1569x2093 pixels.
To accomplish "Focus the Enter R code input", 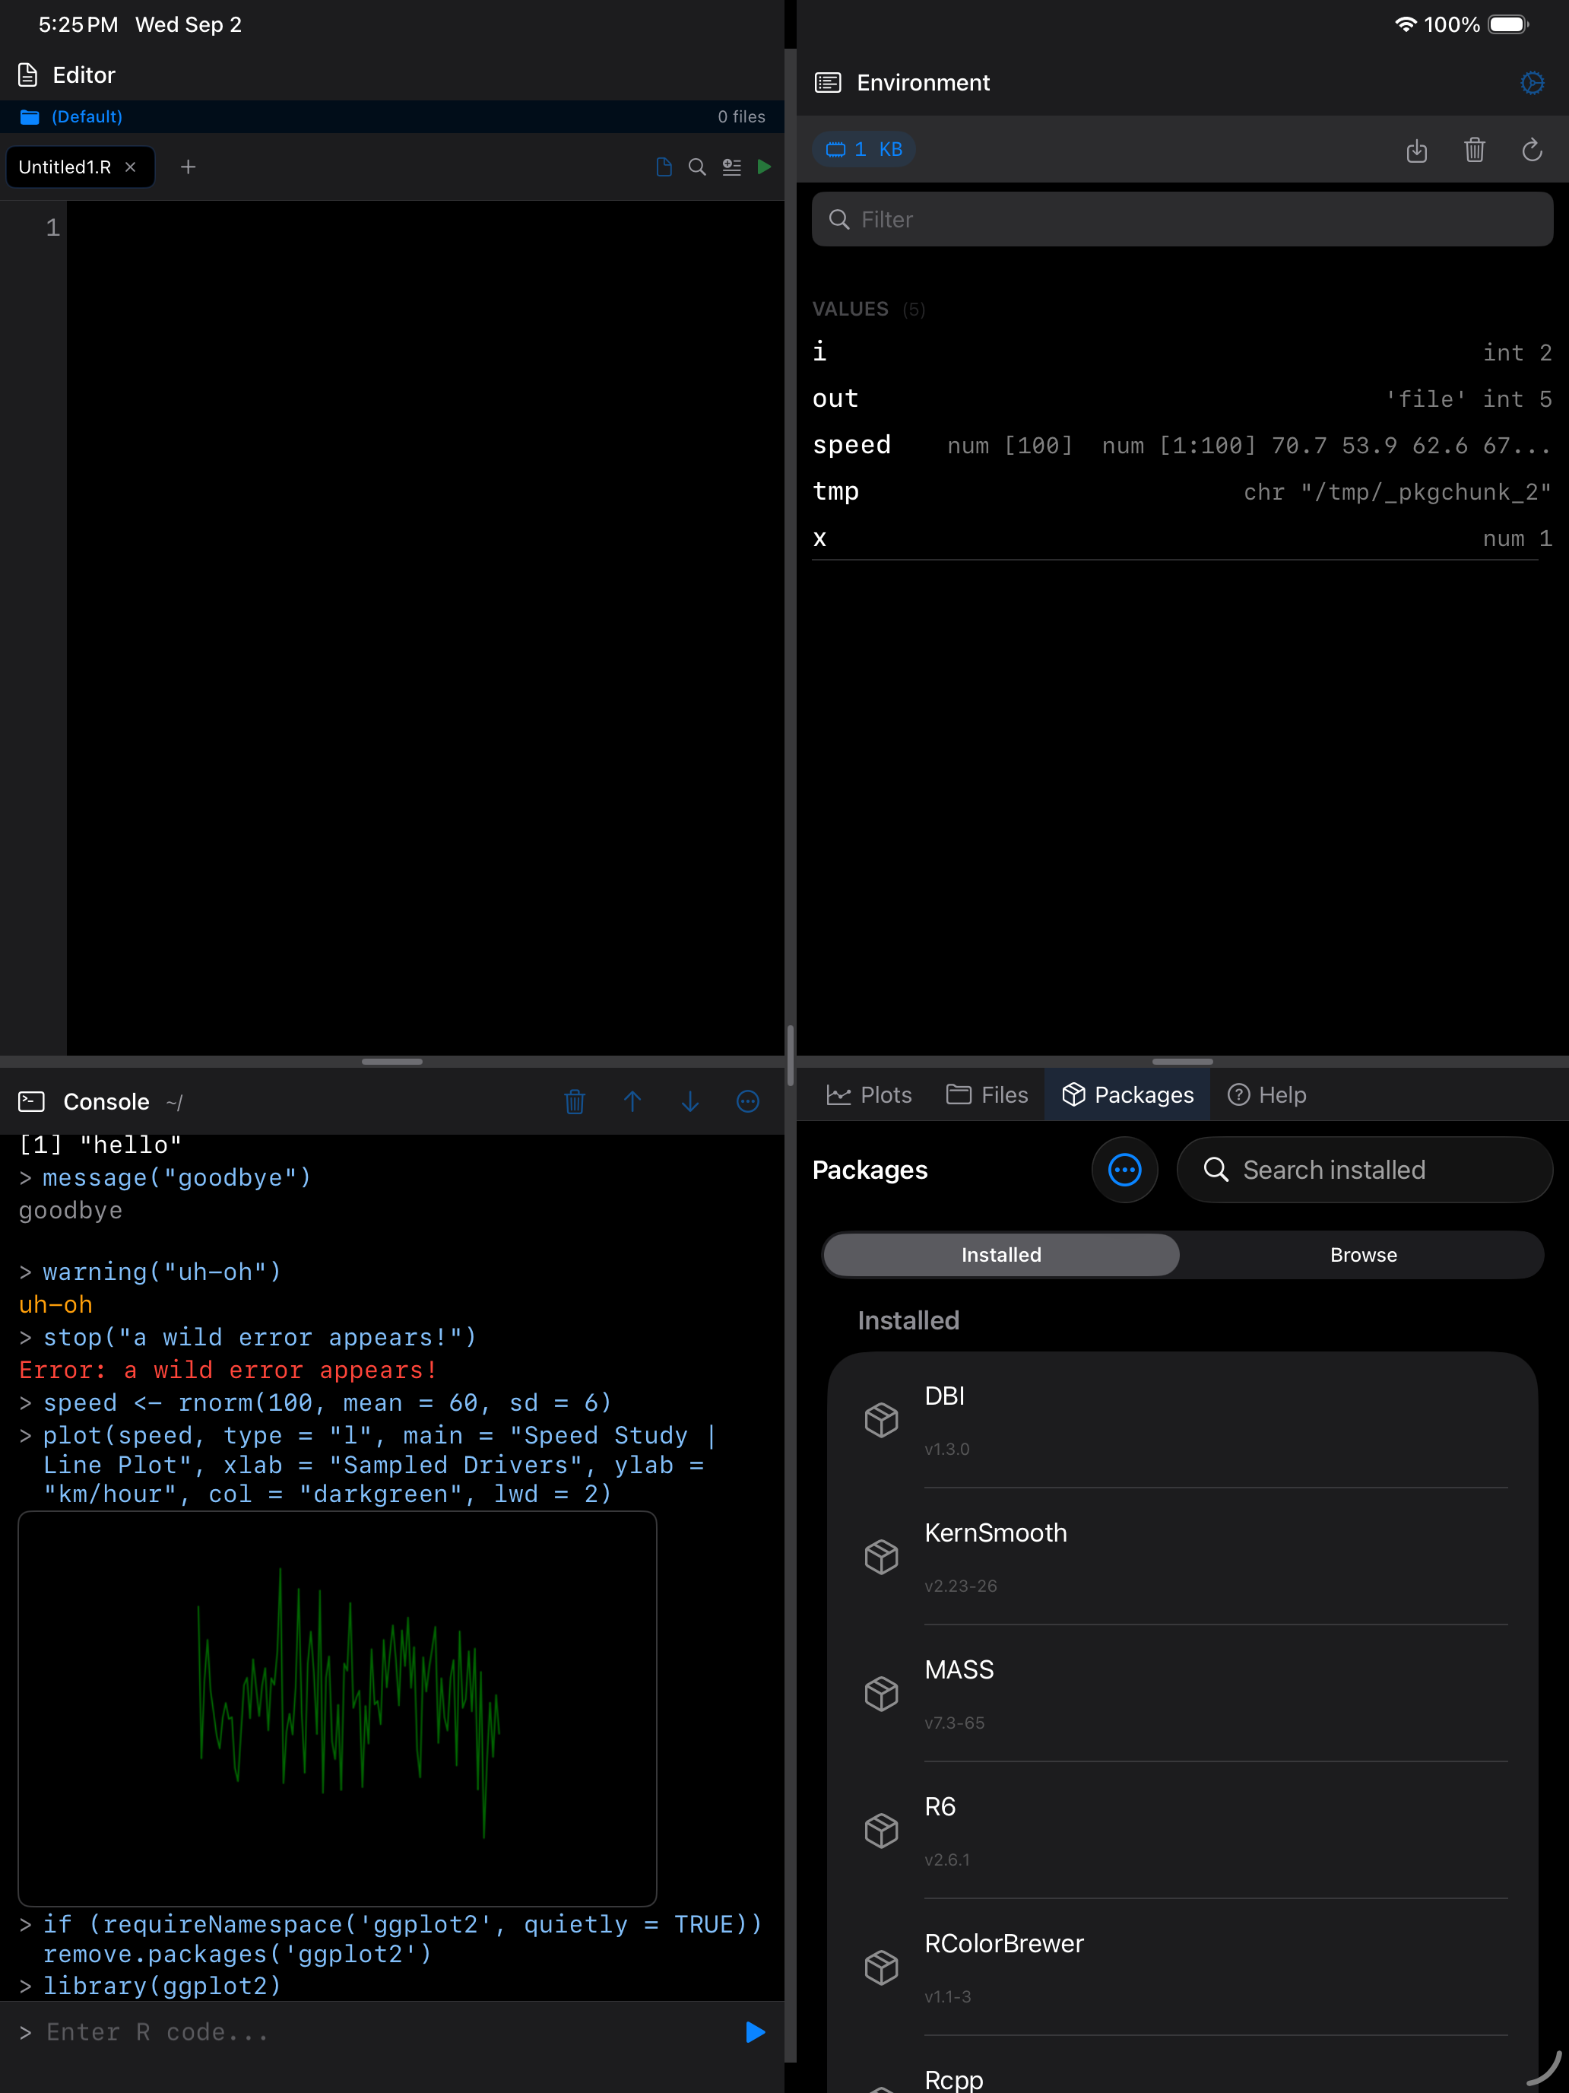I will (x=379, y=2031).
